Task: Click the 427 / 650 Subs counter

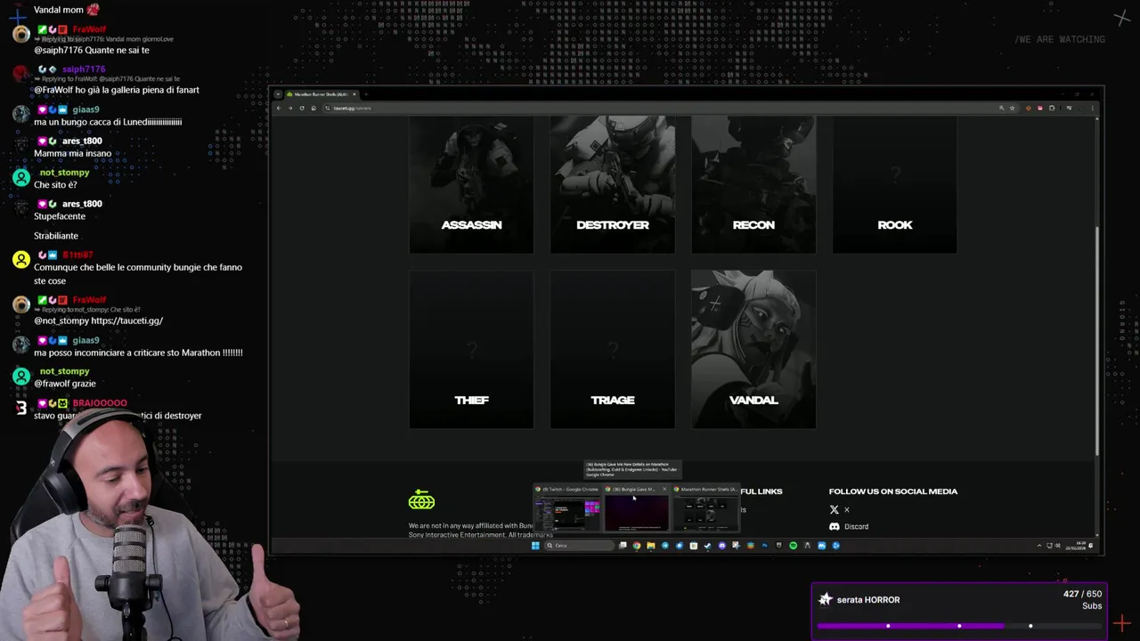Action: click(1082, 599)
